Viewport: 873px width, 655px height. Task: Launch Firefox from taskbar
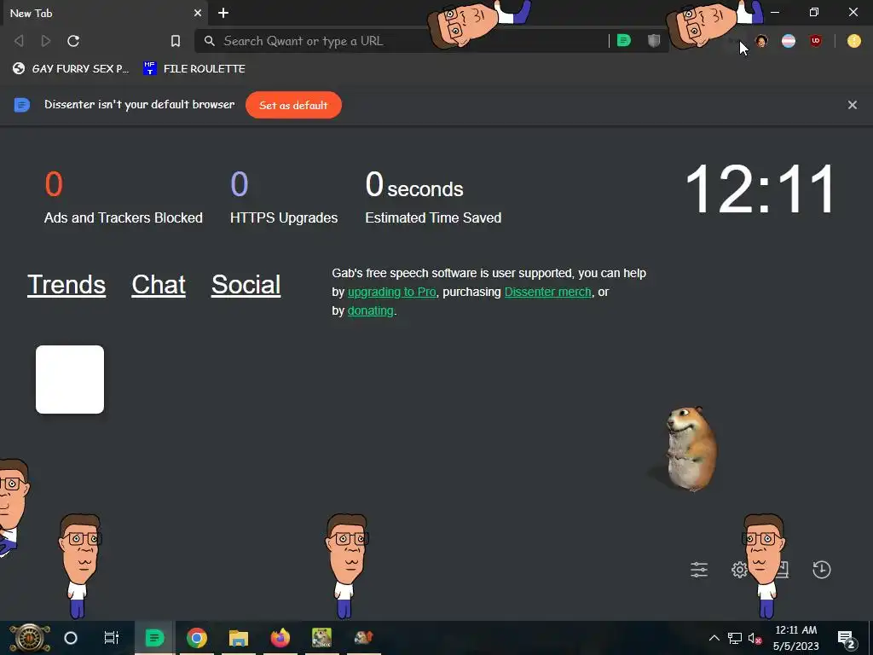pyautogui.click(x=280, y=638)
